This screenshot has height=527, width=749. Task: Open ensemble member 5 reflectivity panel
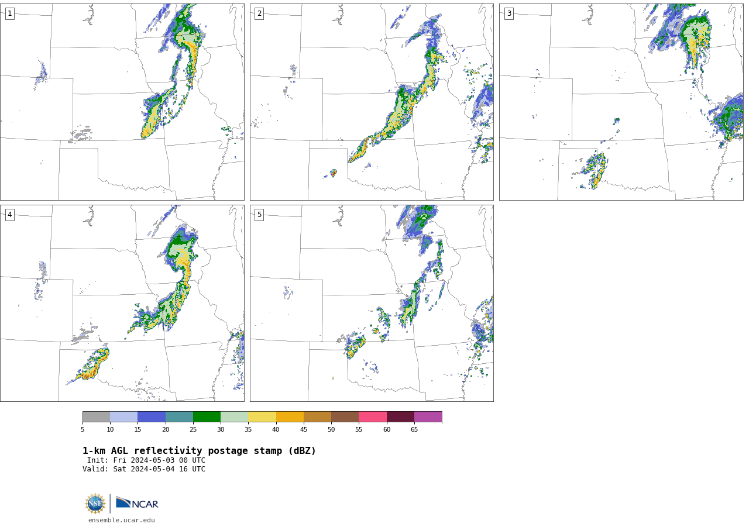tap(372, 303)
